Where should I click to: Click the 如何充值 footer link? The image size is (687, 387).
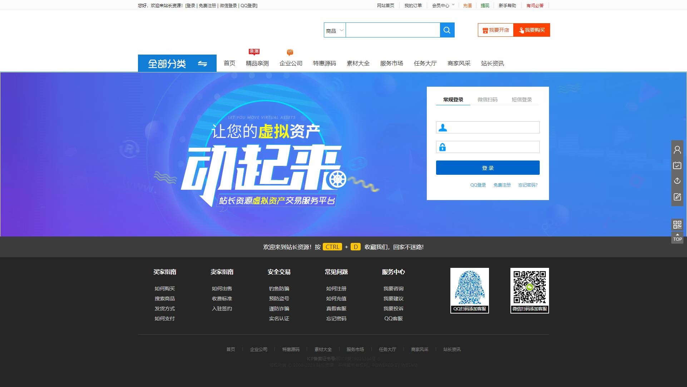coord(336,299)
